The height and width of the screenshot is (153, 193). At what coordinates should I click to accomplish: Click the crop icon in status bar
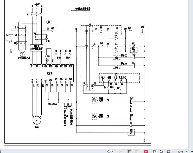168,151
